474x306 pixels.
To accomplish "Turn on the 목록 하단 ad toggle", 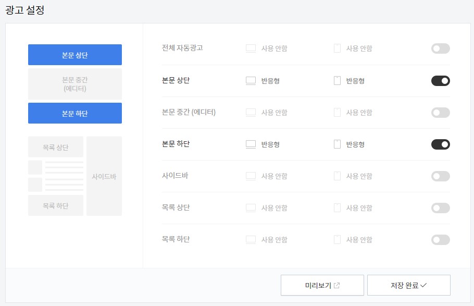I will [x=440, y=239].
